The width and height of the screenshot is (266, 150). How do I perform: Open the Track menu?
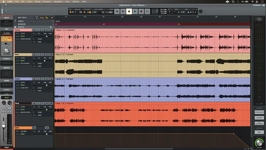point(30,2)
